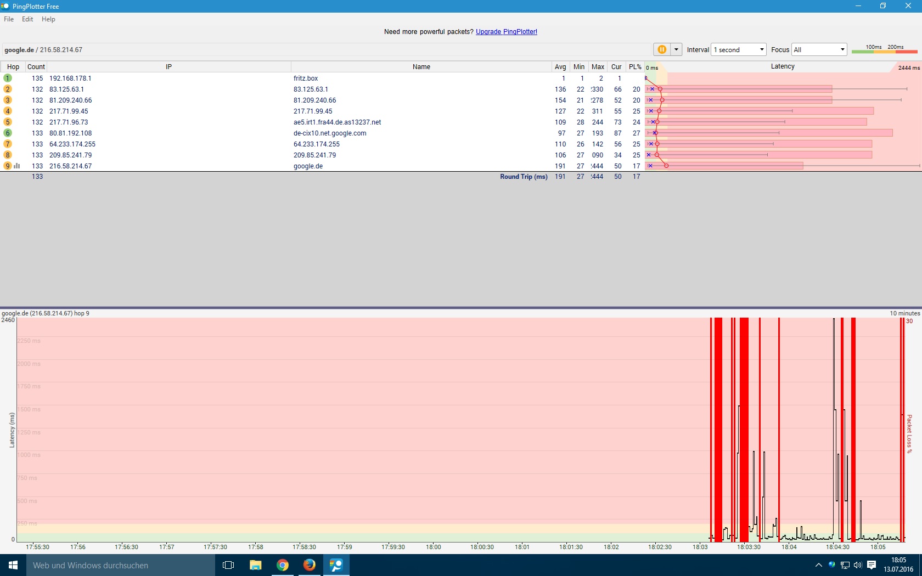Click the 100ms/200ms latency color scale
This screenshot has height=576, width=922.
point(884,49)
